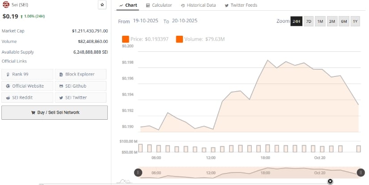
Task: Open the SEI Twitter link
Action: click(x=81, y=97)
